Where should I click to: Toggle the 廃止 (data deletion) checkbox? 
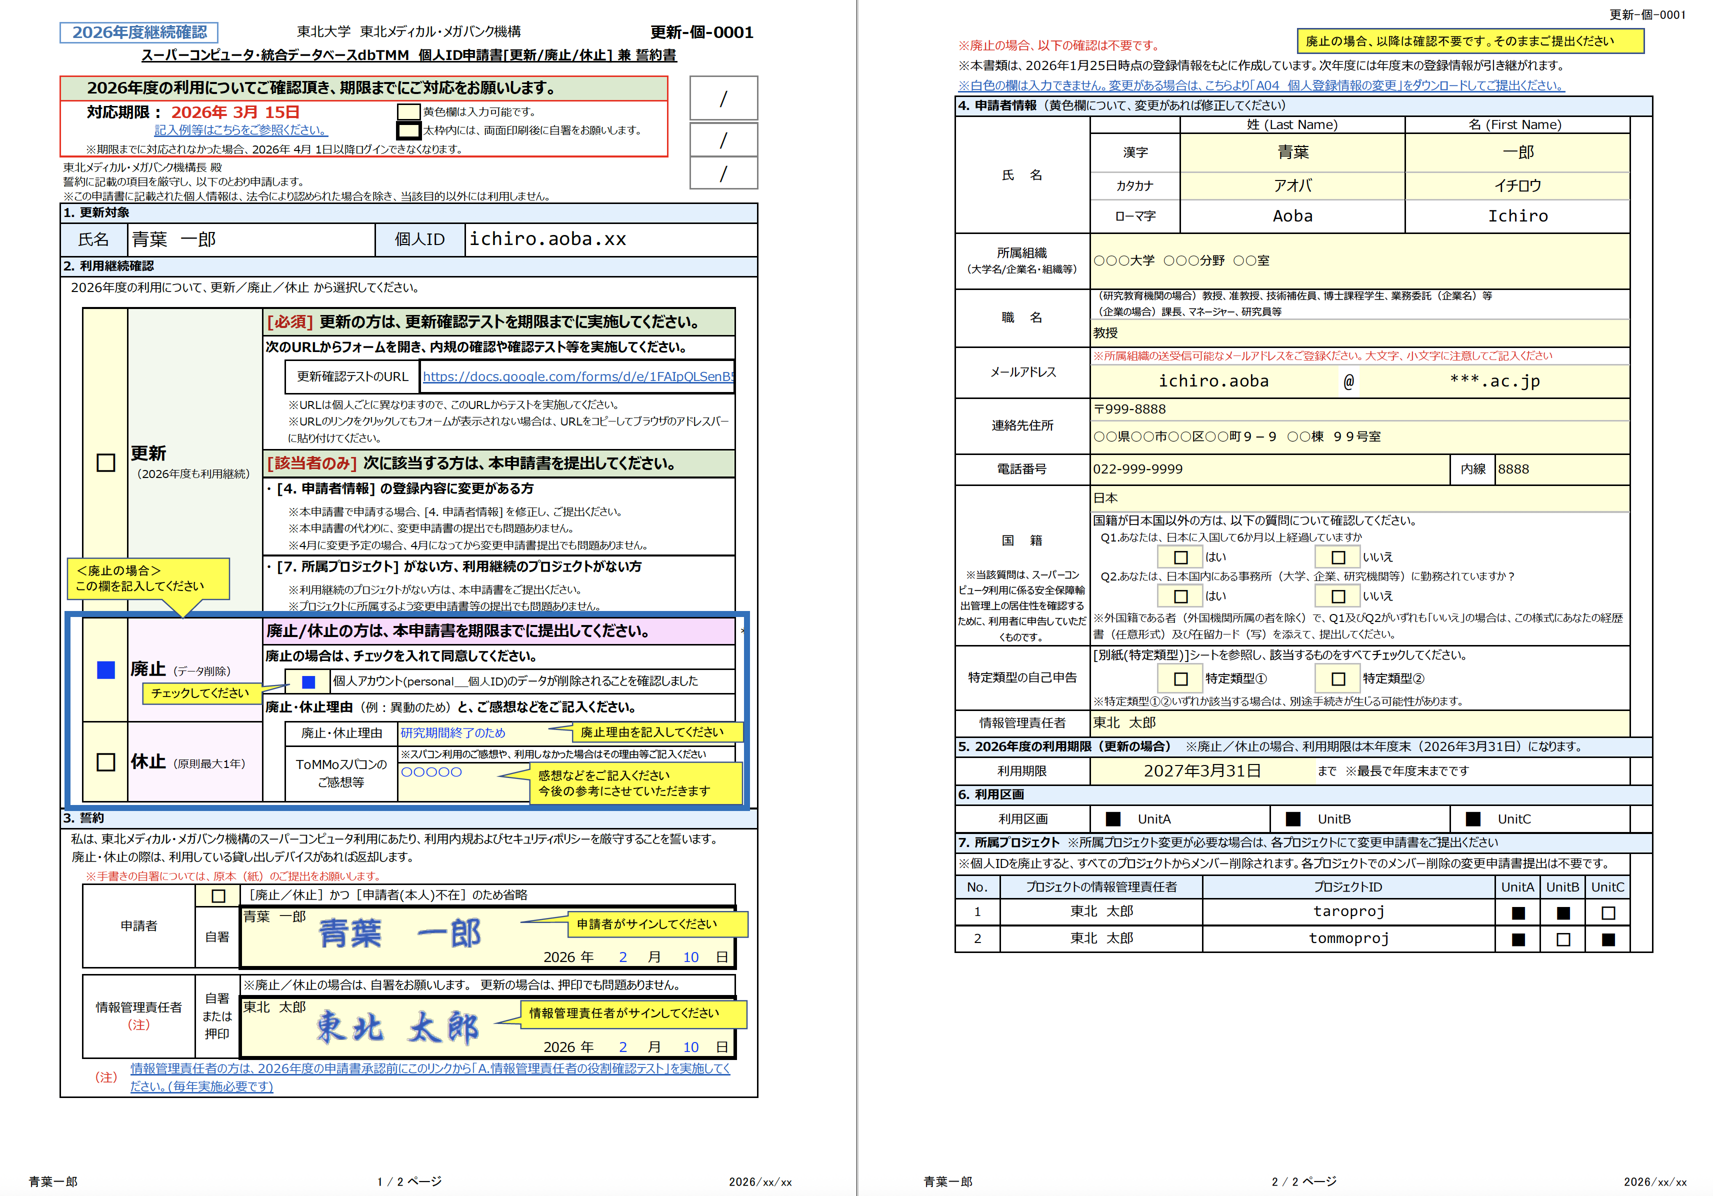pyautogui.click(x=106, y=669)
